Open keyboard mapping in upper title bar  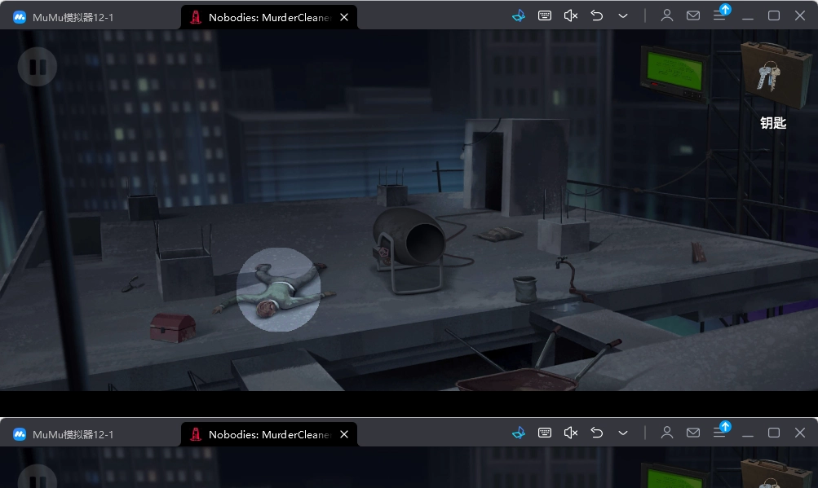point(545,15)
